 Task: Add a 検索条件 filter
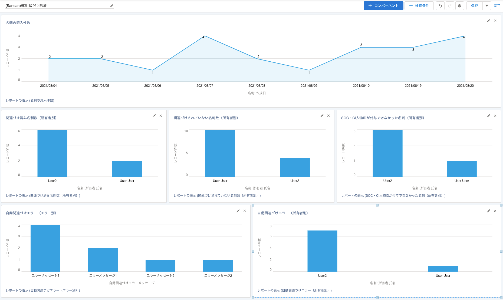tap(419, 6)
